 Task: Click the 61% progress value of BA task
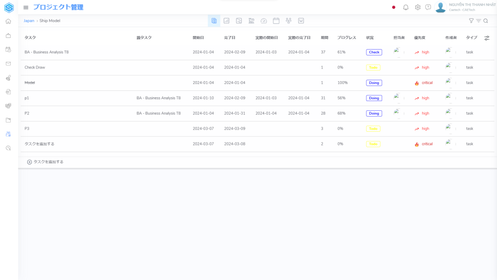click(x=341, y=52)
